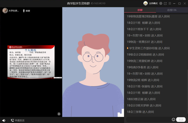
Task: Click the 排麦 microphone icon
Action: (24, 11)
